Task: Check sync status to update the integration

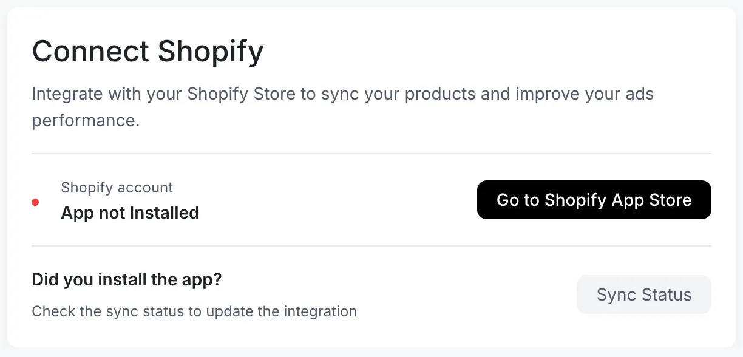Action: 643,294
